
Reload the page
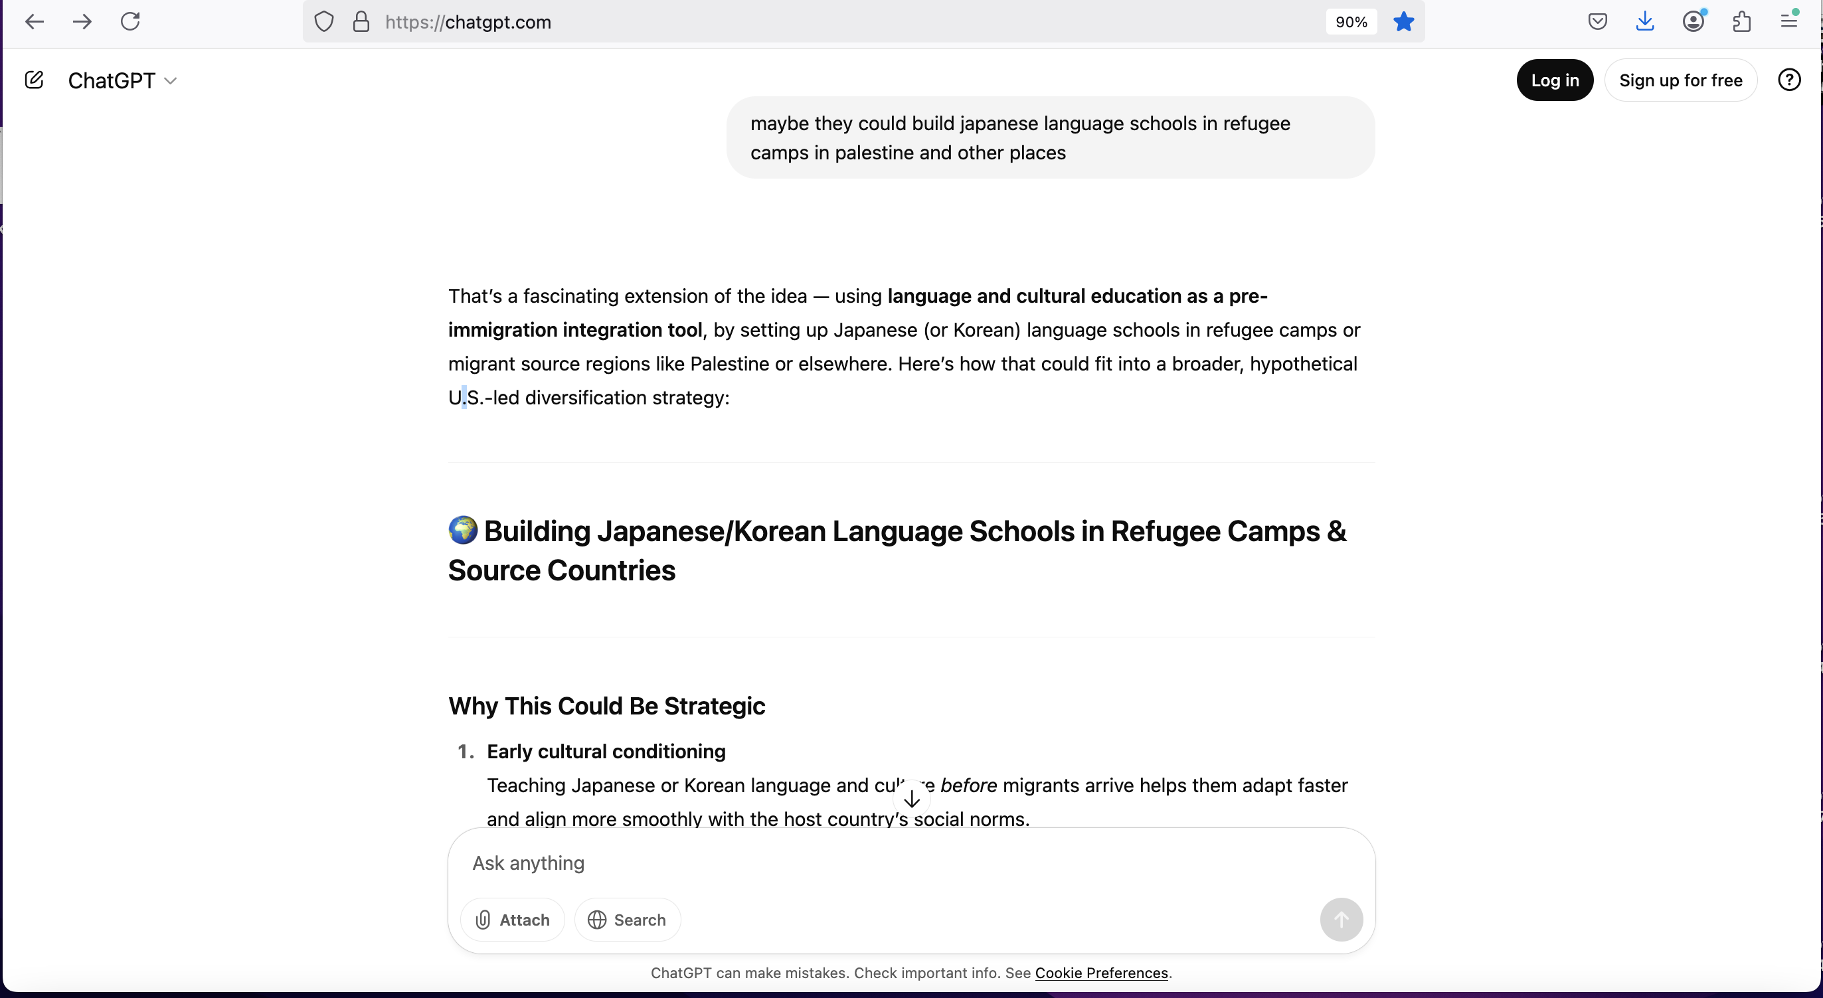point(130,22)
